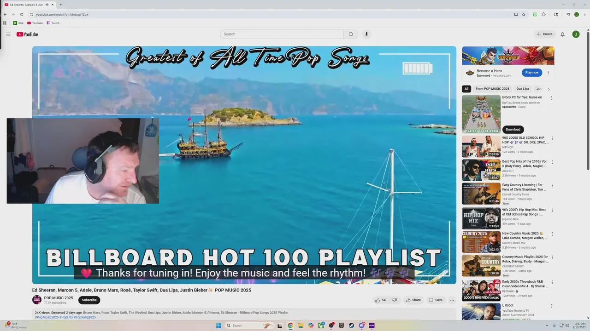Click Play now on Hero Wars ad
The image size is (590, 331).
[x=532, y=73]
